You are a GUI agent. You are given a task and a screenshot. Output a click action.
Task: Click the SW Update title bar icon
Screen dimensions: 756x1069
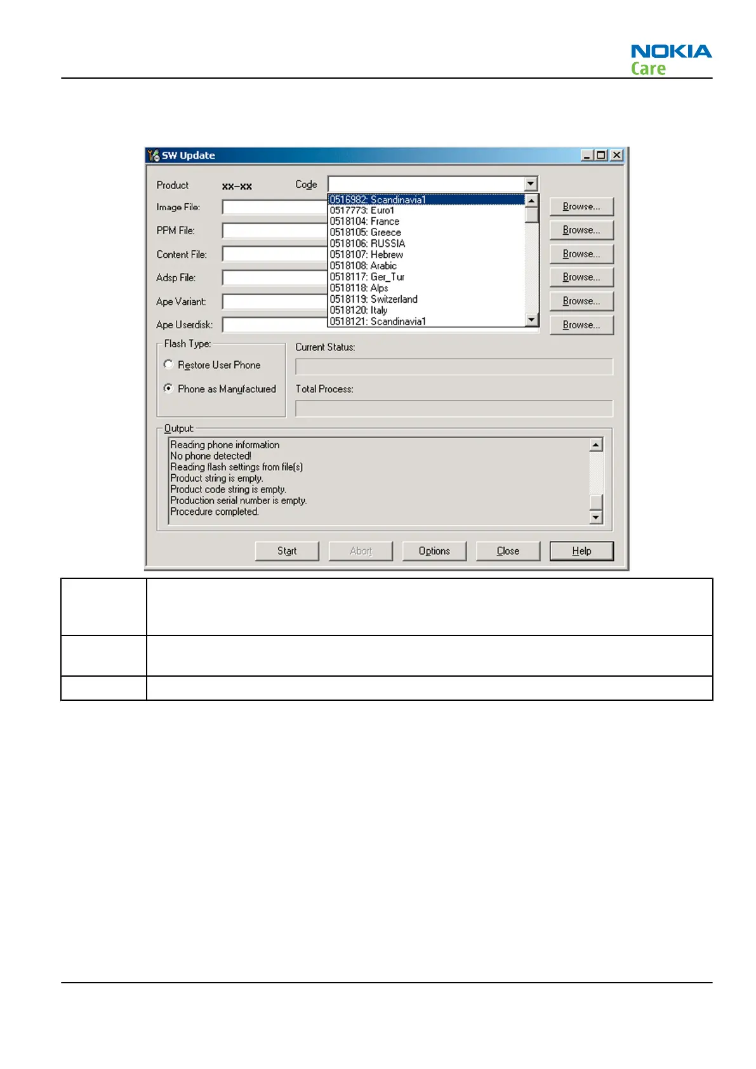point(153,156)
